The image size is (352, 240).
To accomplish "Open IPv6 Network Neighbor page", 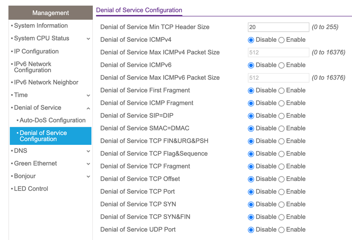I will (x=46, y=82).
